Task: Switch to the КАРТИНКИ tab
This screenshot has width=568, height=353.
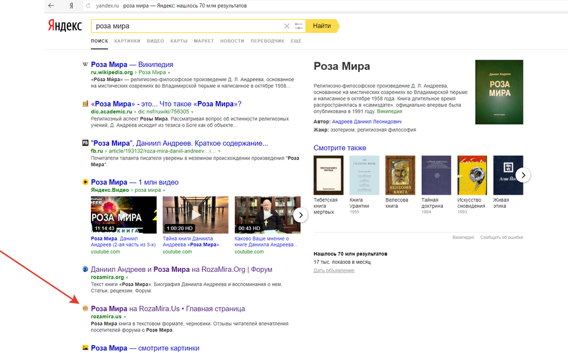Action: pos(127,41)
